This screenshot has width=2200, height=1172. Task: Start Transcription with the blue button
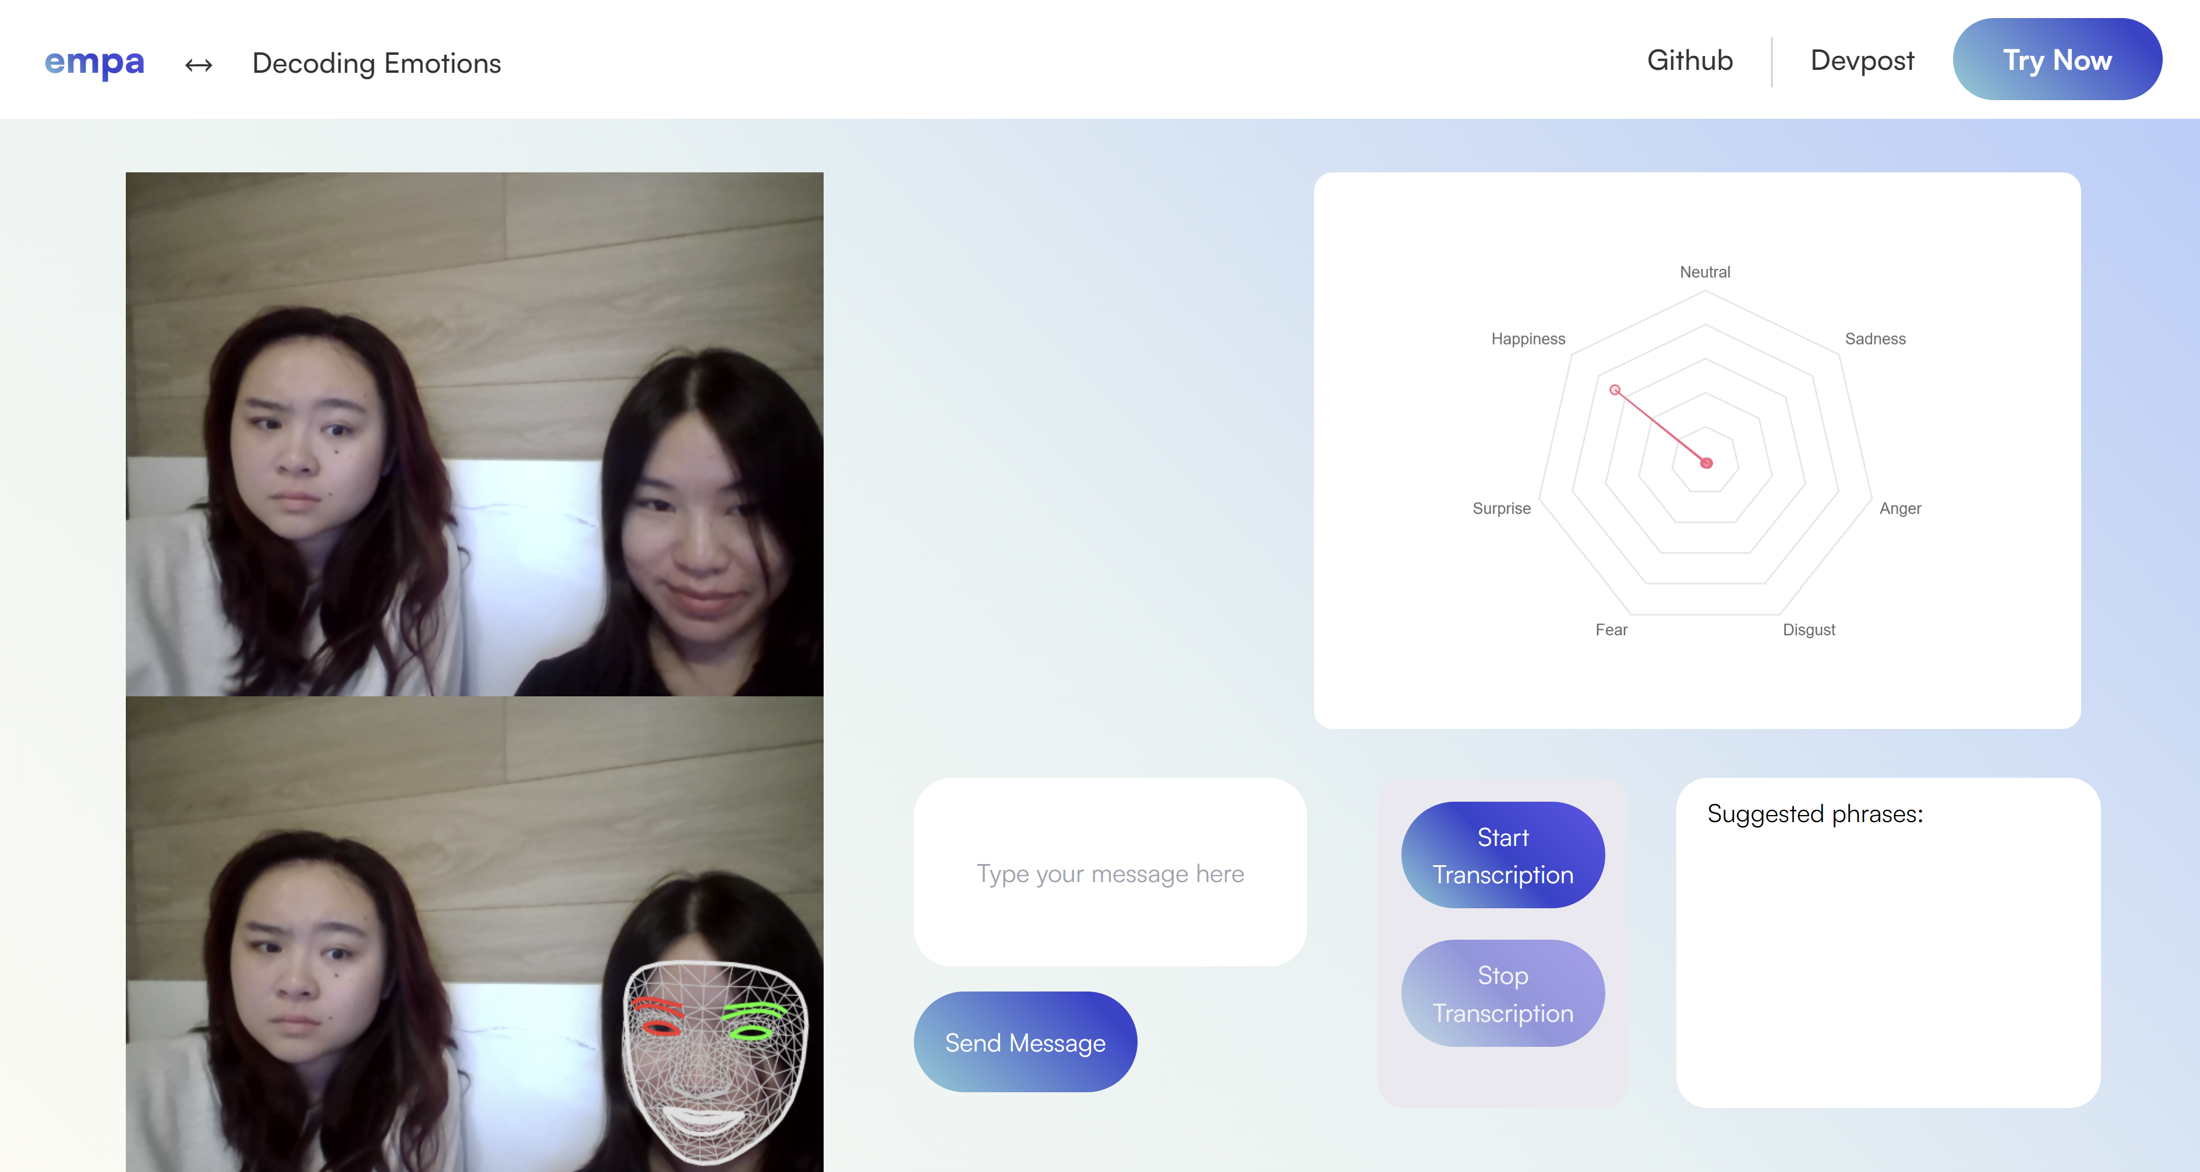[1502, 855]
